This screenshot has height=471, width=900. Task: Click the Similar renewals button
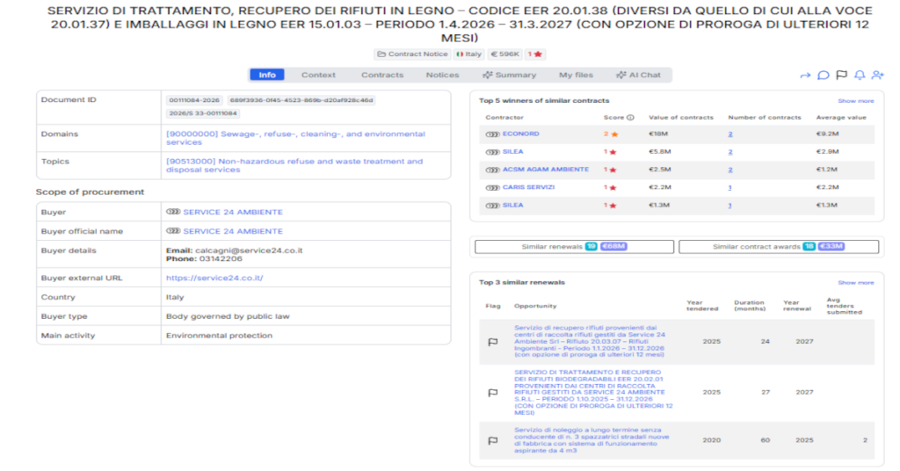pos(574,247)
